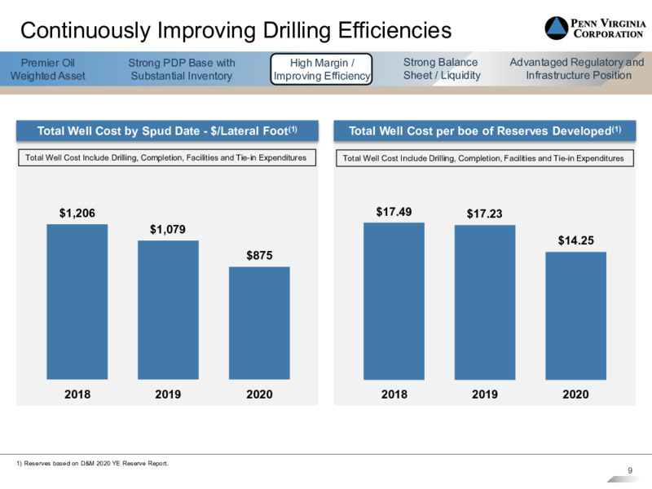Click the $1,079 value label
Viewport: 652px width, 489px height.
pos(168,229)
